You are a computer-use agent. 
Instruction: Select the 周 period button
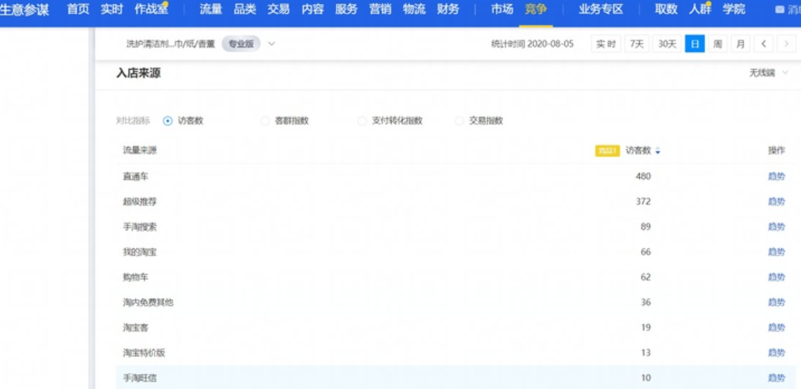click(x=718, y=44)
